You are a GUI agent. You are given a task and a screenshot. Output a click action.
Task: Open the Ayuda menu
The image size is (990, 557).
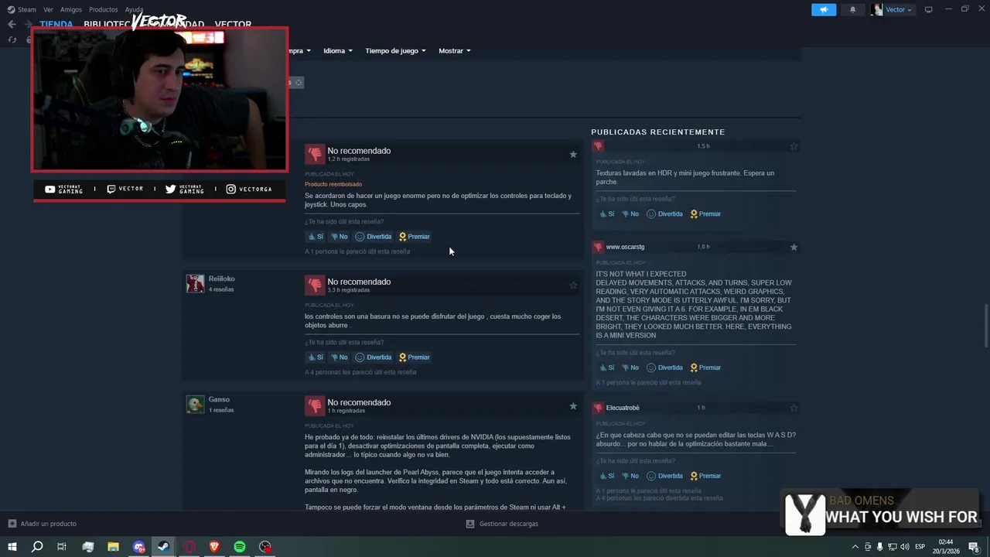tap(134, 9)
